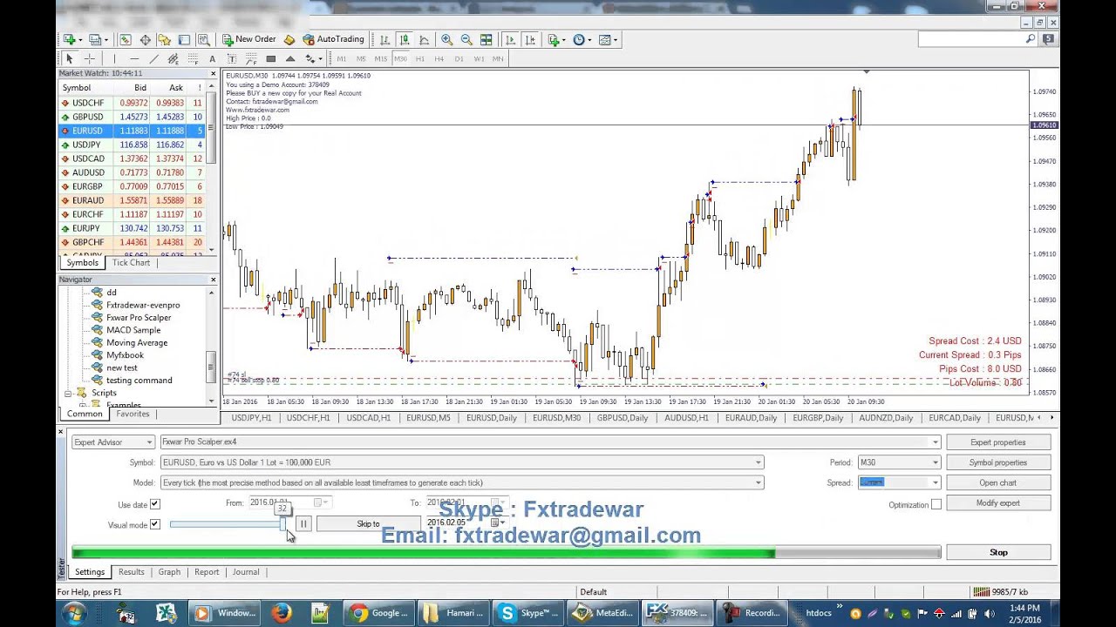The width and height of the screenshot is (1116, 627).
Task: Select the USDJPY row in Market Watch
Action: [131, 145]
